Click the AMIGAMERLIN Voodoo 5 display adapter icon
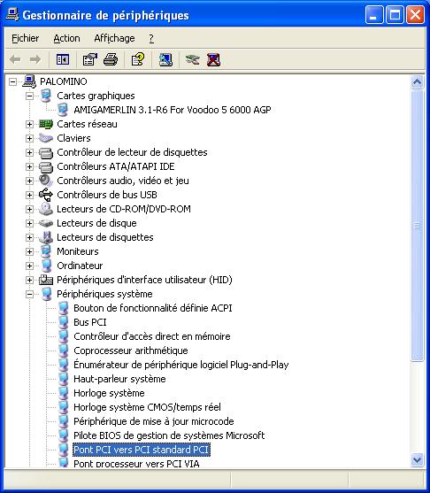This screenshot has height=493, width=430. coord(63,110)
